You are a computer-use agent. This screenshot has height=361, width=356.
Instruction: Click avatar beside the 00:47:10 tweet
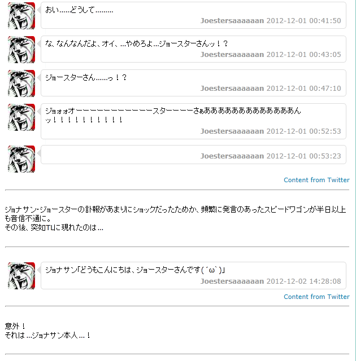click(x=21, y=83)
